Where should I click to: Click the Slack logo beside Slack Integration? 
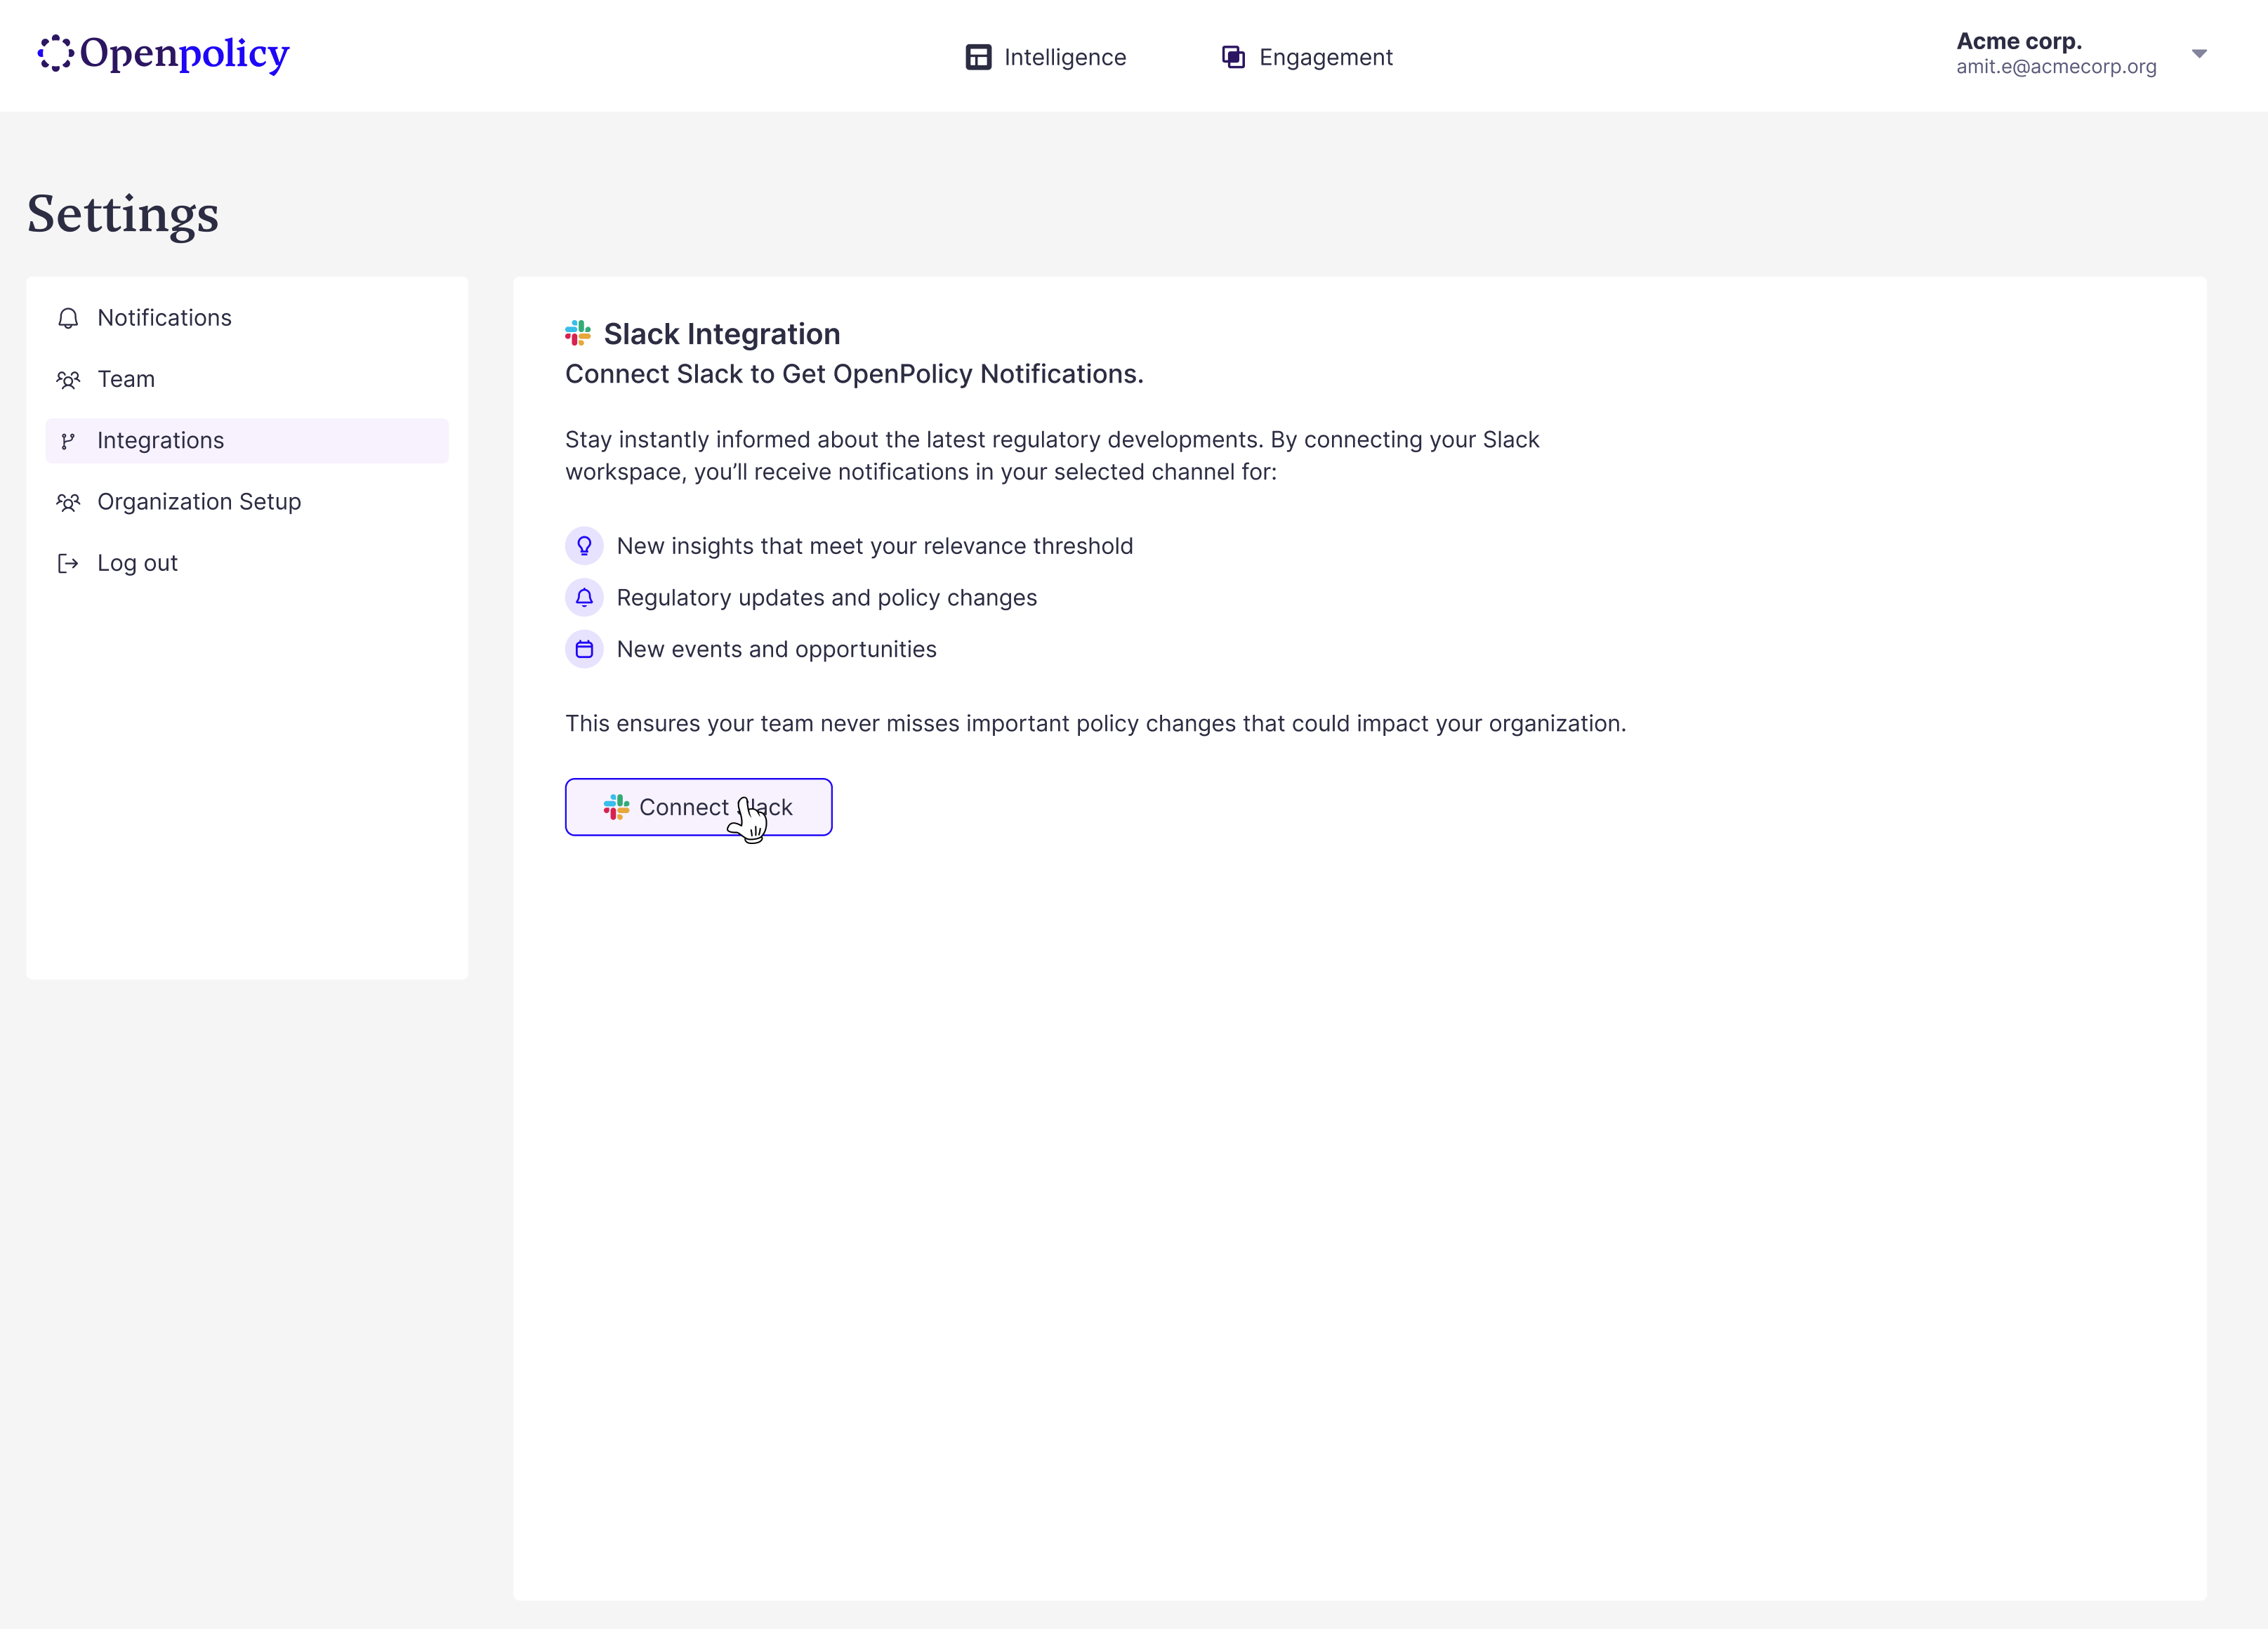pyautogui.click(x=578, y=333)
